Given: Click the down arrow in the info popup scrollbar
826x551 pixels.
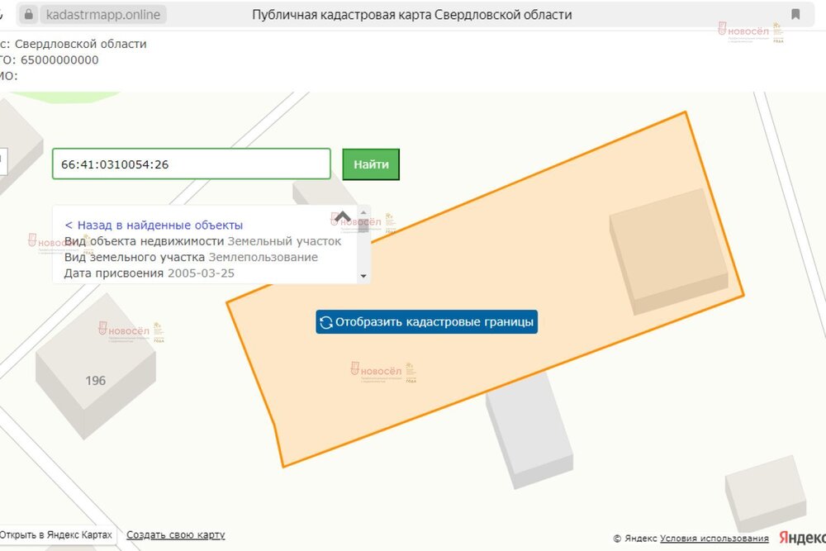Looking at the screenshot, I should 362,277.
